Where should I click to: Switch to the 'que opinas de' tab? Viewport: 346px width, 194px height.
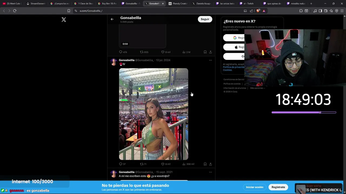click(273, 4)
